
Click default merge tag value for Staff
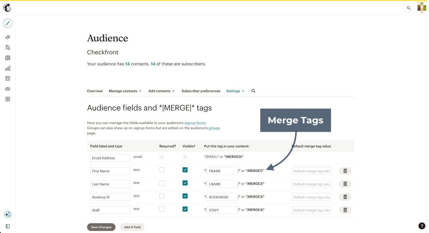[311, 210]
